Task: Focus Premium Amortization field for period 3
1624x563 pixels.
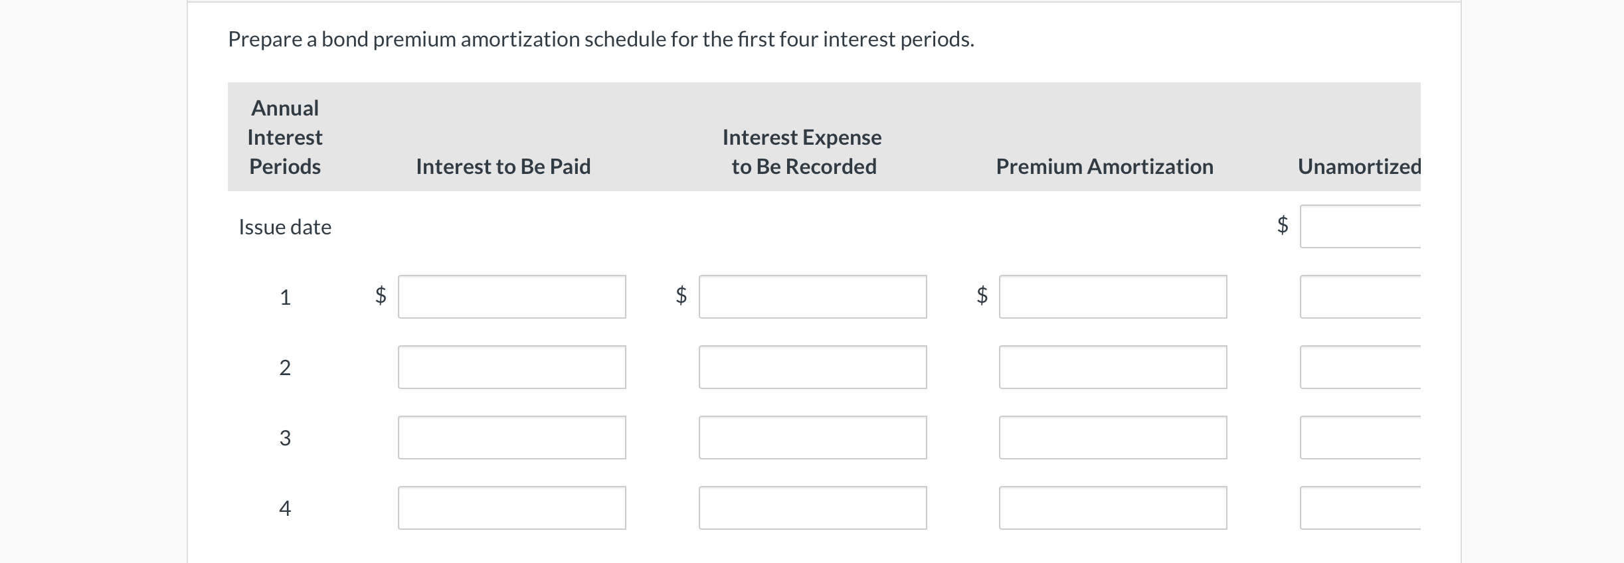Action: [x=1113, y=438]
